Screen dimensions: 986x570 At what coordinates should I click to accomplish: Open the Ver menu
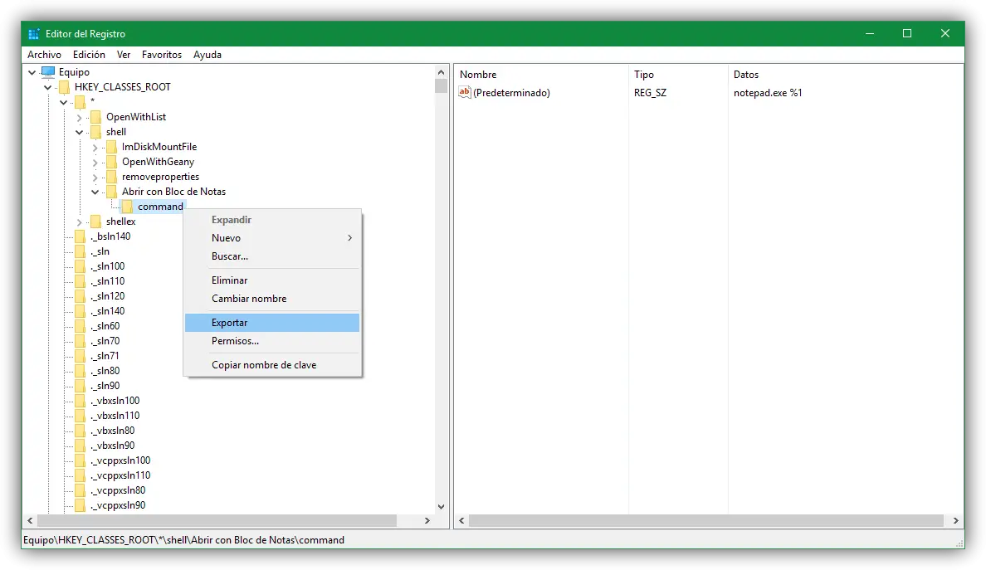(x=123, y=55)
